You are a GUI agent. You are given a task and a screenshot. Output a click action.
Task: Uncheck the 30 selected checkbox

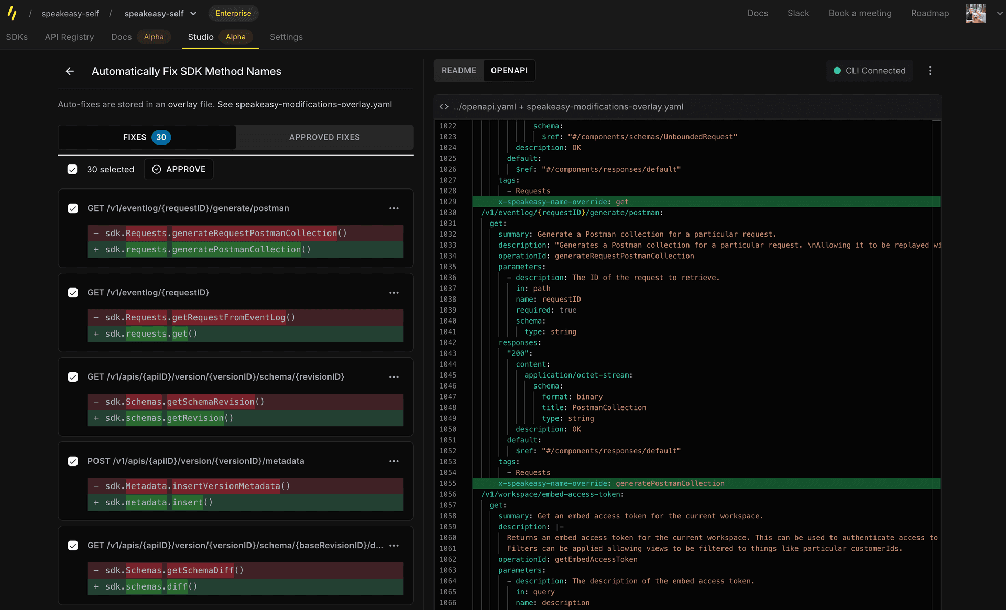[x=72, y=169]
